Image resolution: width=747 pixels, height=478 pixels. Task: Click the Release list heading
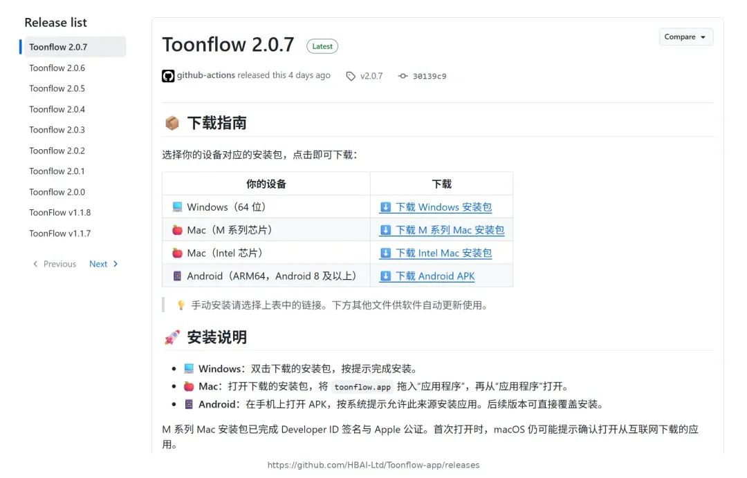[x=56, y=22]
